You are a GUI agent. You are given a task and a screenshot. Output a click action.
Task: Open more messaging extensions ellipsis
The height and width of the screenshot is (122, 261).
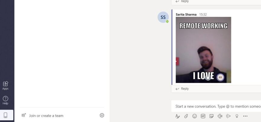[x=245, y=116]
